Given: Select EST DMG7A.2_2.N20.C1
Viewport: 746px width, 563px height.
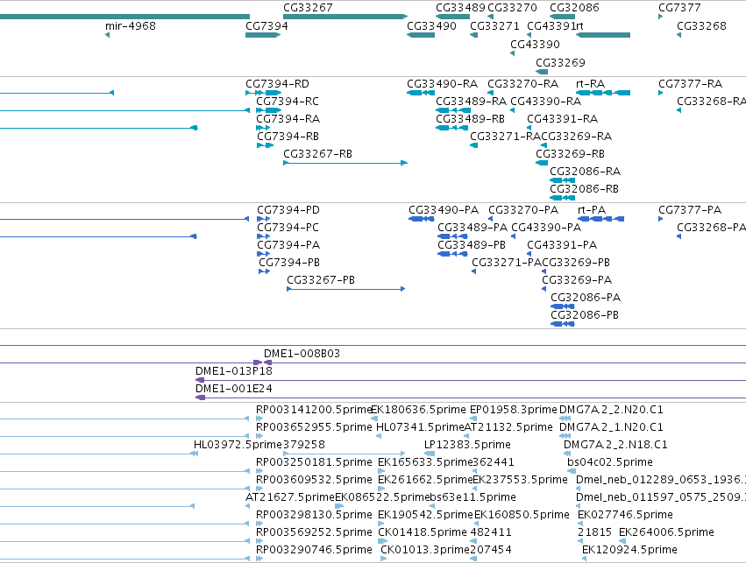Looking at the screenshot, I should pos(611,410).
